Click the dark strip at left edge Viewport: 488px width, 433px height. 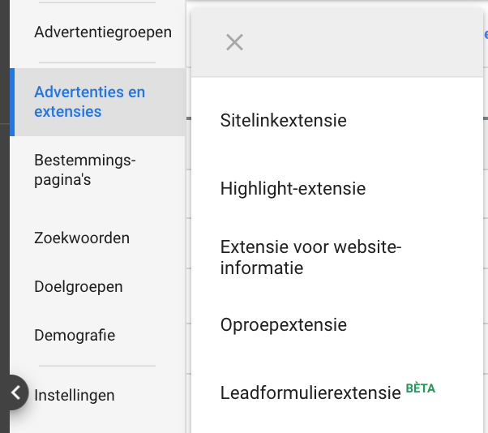tap(4, 243)
